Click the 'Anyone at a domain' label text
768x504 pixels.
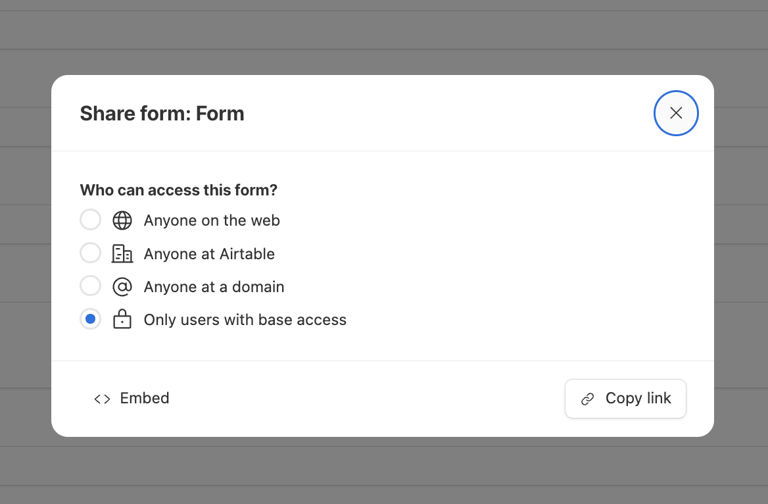[214, 287]
